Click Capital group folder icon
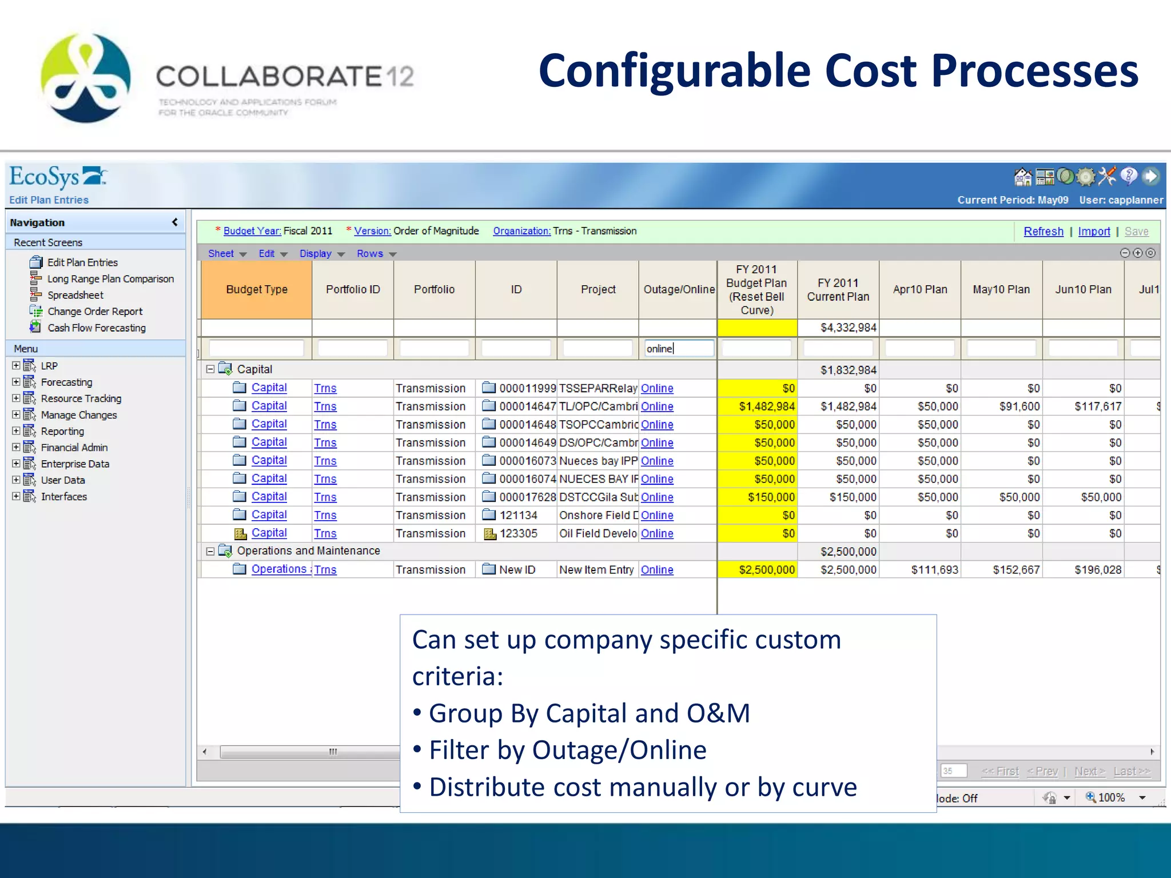This screenshot has height=878, width=1171. [225, 369]
